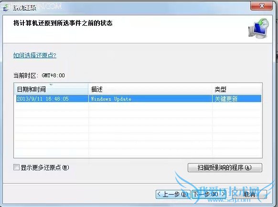Go back with the 上一步 button

click(x=173, y=194)
